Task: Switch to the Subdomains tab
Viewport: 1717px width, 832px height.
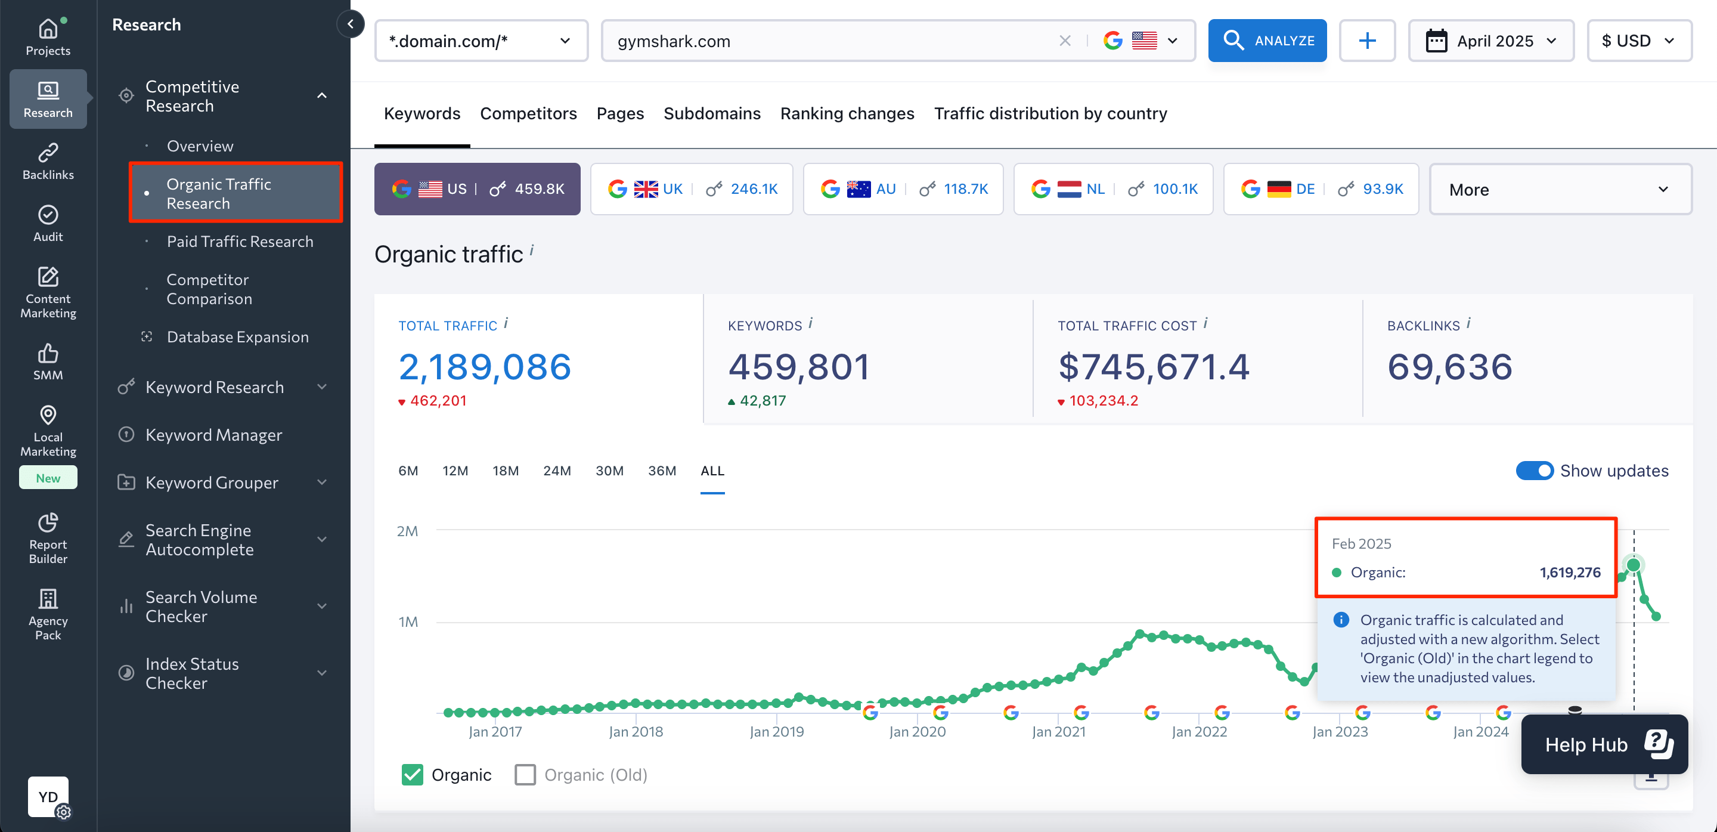Action: (x=712, y=114)
